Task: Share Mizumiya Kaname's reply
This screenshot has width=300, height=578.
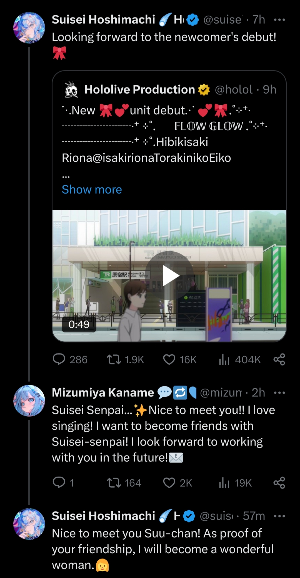Action: click(279, 483)
